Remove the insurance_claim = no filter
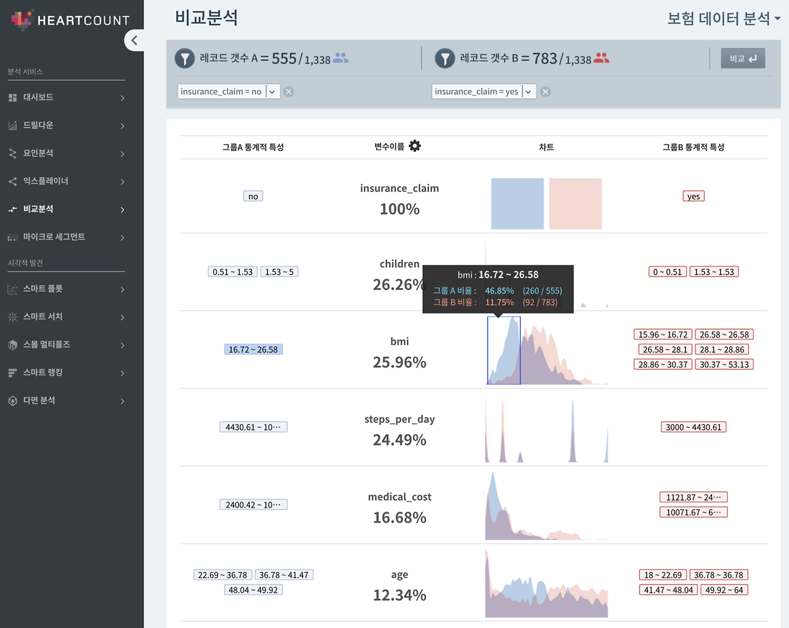Viewport: 789px width, 628px height. coord(288,91)
